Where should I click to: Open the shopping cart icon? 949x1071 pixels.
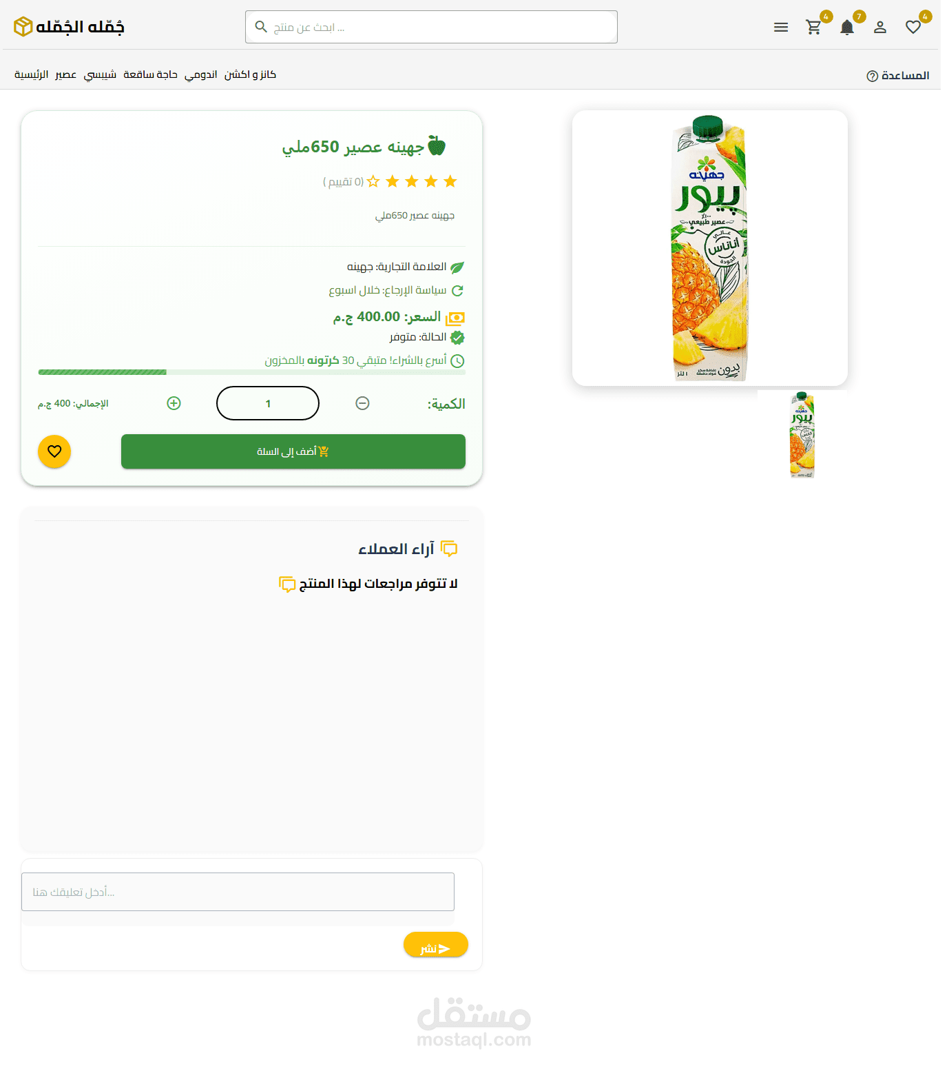pyautogui.click(x=814, y=28)
